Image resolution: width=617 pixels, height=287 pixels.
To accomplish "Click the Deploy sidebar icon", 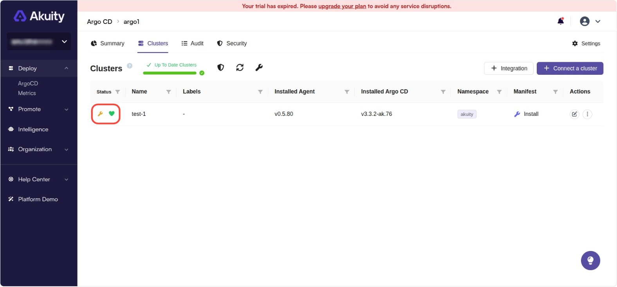I will point(11,68).
